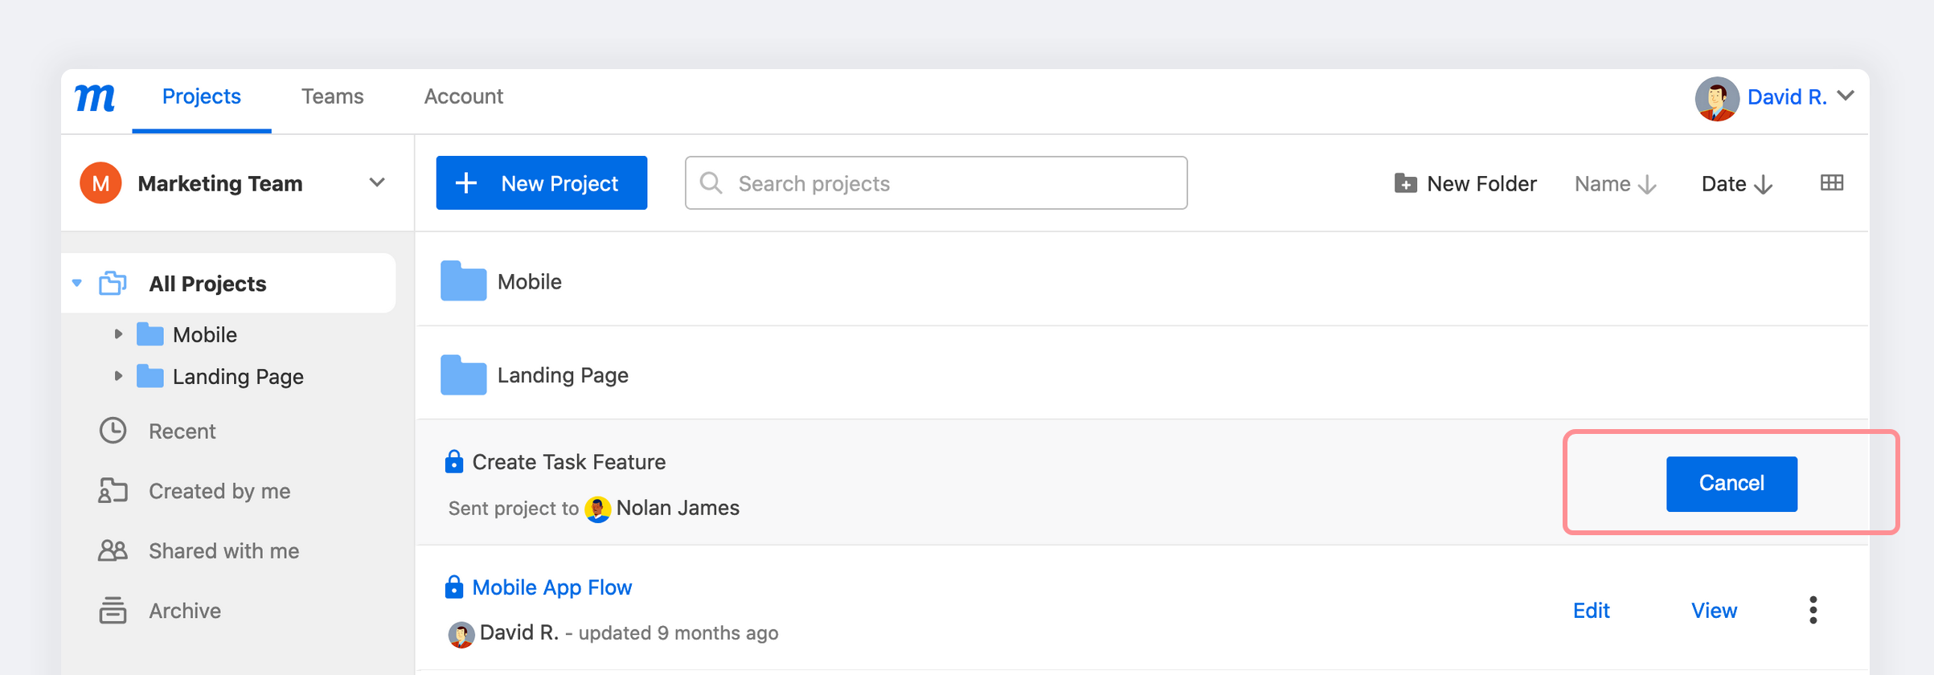Expand the Mobile folder in sidebar tree
The width and height of the screenshot is (1934, 675).
(118, 334)
